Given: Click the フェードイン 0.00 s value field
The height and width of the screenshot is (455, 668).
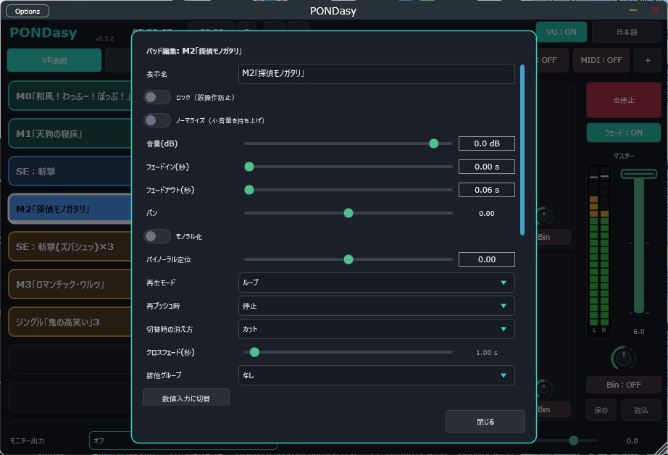Looking at the screenshot, I should click(x=487, y=167).
